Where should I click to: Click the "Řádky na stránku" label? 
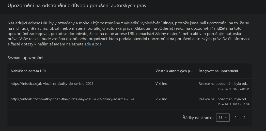pos(198,118)
